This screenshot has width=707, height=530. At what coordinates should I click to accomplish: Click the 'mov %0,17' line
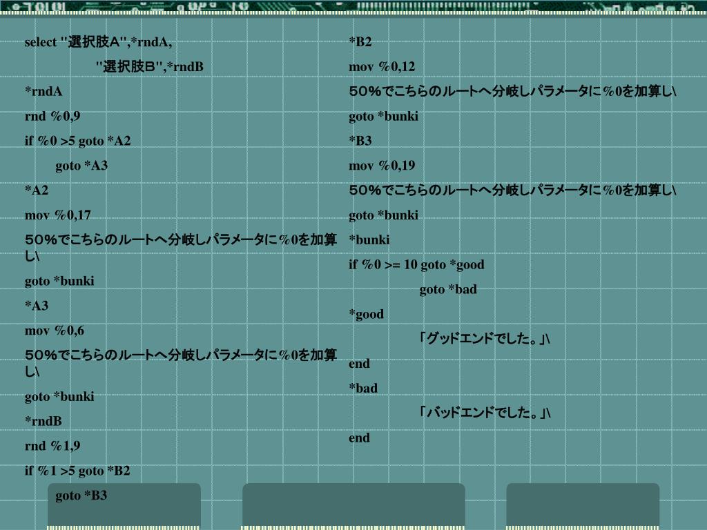coord(58,215)
